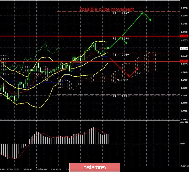Click 1.2410 on the price axis
The width and height of the screenshot is (189, 172).
[184, 80]
